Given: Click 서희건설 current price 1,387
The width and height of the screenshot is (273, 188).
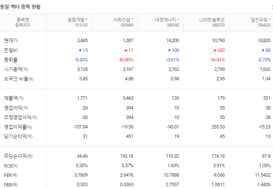Looking at the screenshot, I should pos(128,41).
